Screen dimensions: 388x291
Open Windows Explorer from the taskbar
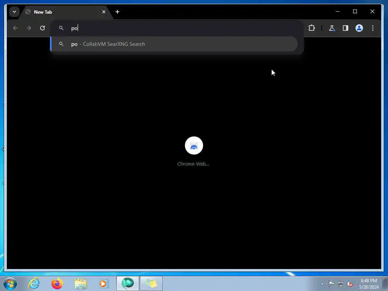[81, 283]
